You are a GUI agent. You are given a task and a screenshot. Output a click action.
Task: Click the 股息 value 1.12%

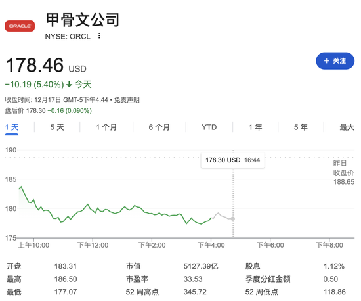tap(334, 266)
